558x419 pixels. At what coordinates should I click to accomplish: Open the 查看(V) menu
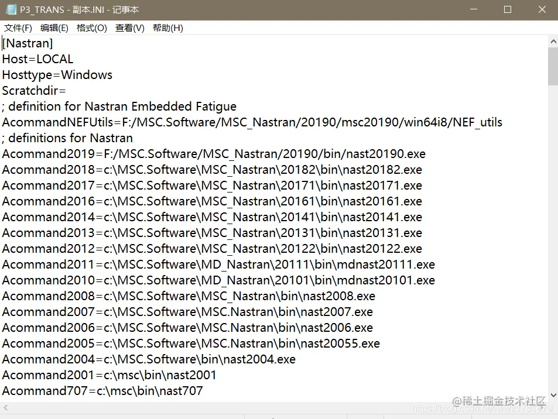(x=129, y=28)
